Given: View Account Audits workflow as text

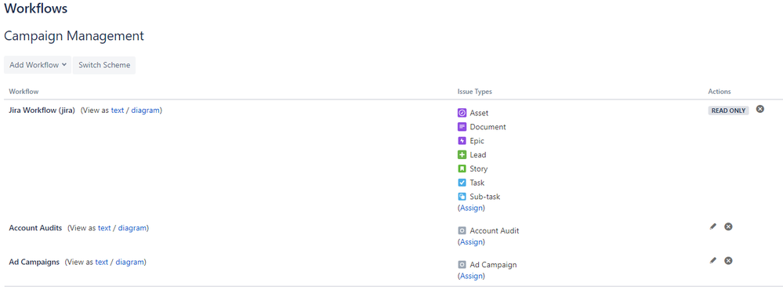Looking at the screenshot, I should [x=104, y=227].
